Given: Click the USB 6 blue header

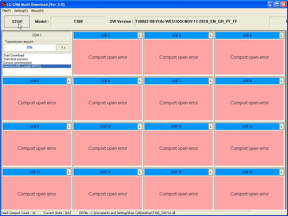Looking at the screenshot, I should [105, 81].
